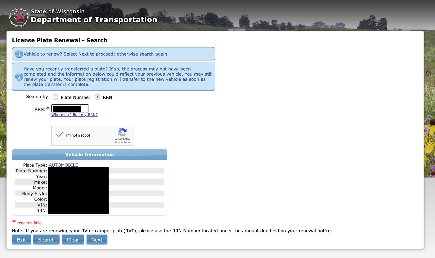
Task: Open the reCAPTCHA Terms link
Action: tap(127, 142)
